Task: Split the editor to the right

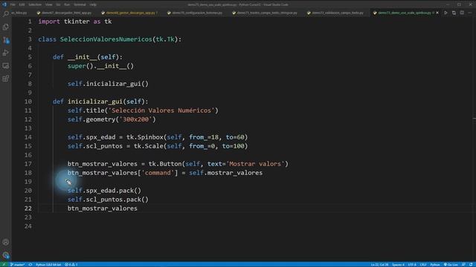Action: [x=462, y=13]
